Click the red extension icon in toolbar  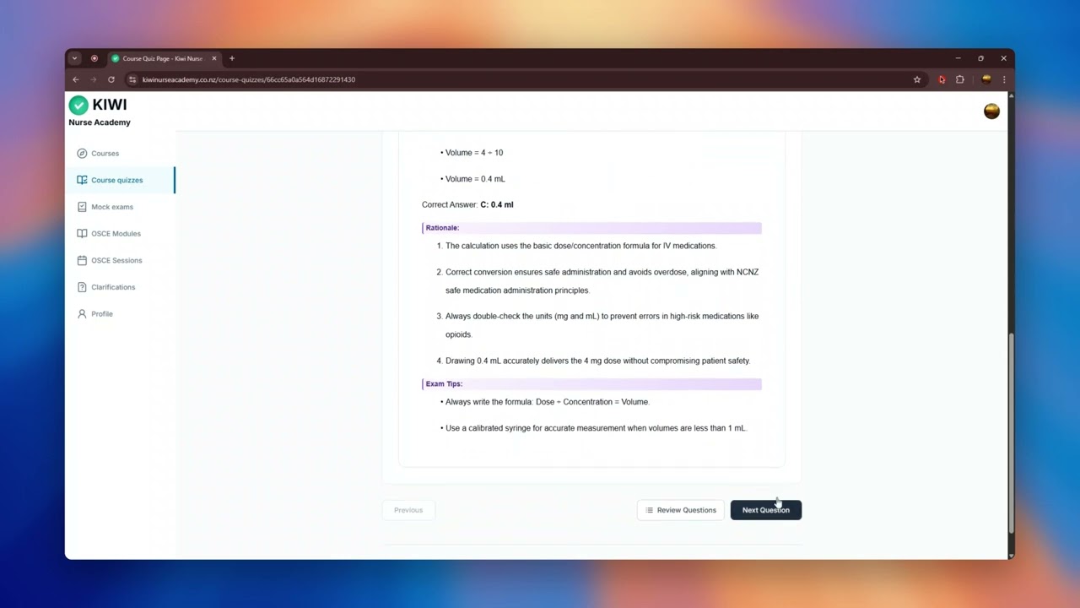point(942,79)
